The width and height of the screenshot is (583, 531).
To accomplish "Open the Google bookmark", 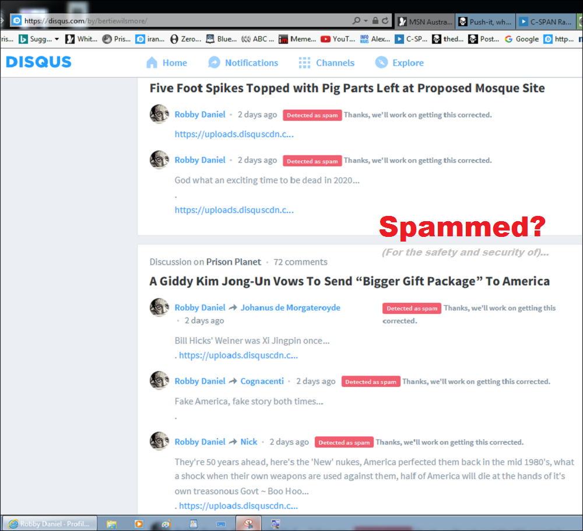I will click(x=522, y=39).
